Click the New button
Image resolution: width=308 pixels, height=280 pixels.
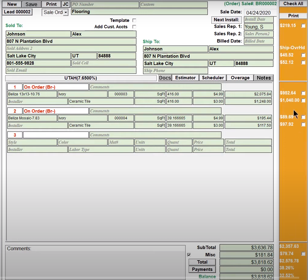tap(12, 4)
